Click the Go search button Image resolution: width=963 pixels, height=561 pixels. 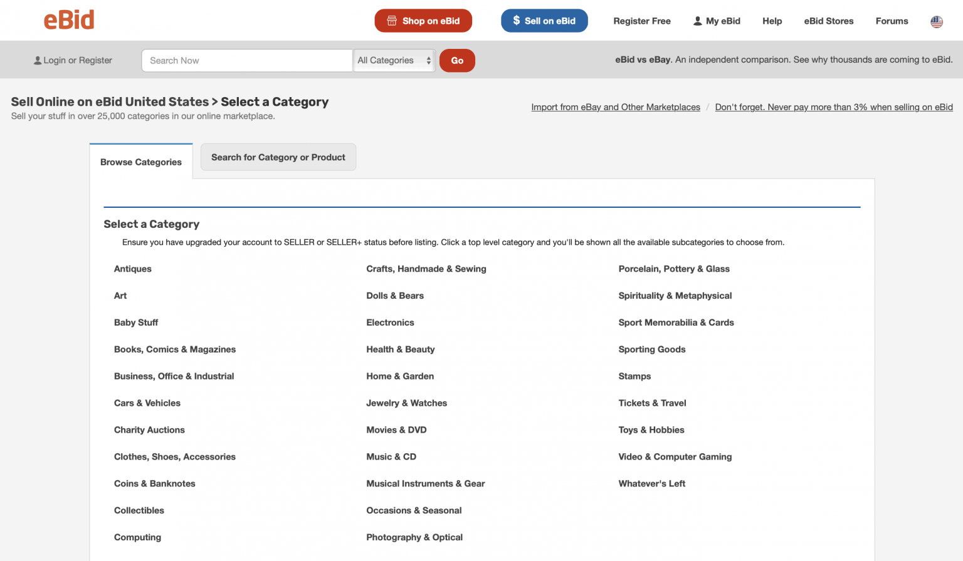coord(457,61)
